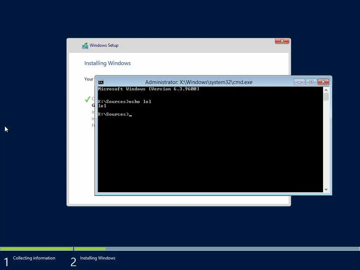Viewport: 360px width, 270px height.
Task: Click the cmd.exe window title text
Action: click(x=199, y=82)
